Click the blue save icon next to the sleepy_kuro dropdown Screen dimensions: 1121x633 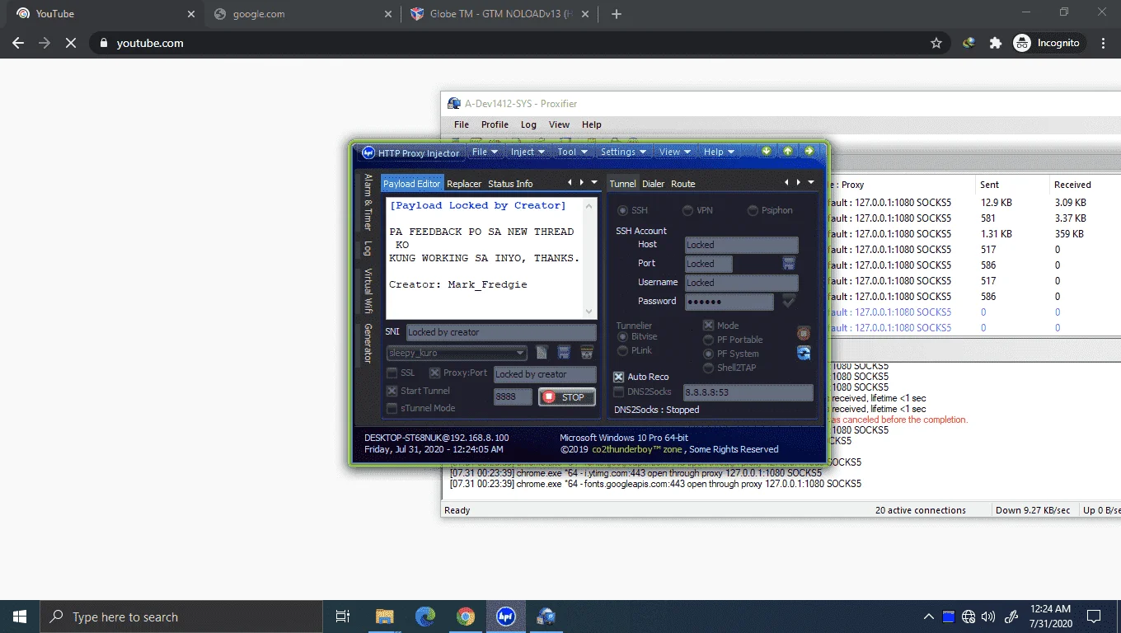(564, 353)
